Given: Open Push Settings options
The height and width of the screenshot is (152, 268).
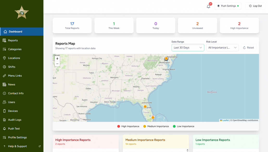Looking at the screenshot, I should [228, 6].
